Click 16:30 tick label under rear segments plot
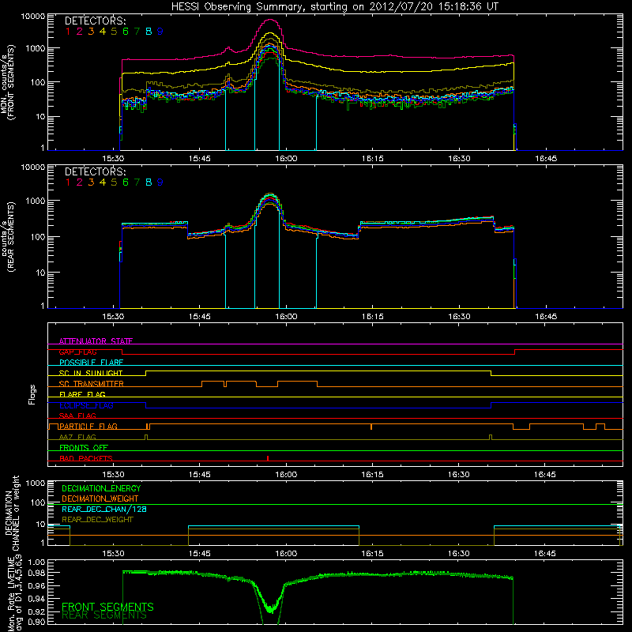 (x=459, y=317)
